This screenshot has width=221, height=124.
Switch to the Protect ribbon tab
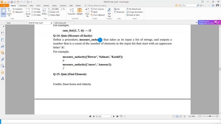46,6
